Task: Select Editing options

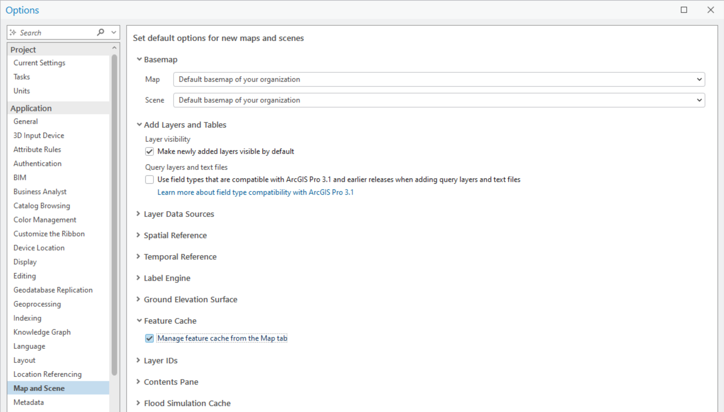Action: [x=24, y=276]
